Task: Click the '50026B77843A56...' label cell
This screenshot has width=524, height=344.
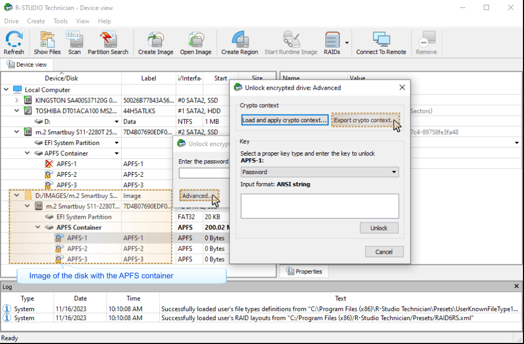Action: pos(148,100)
